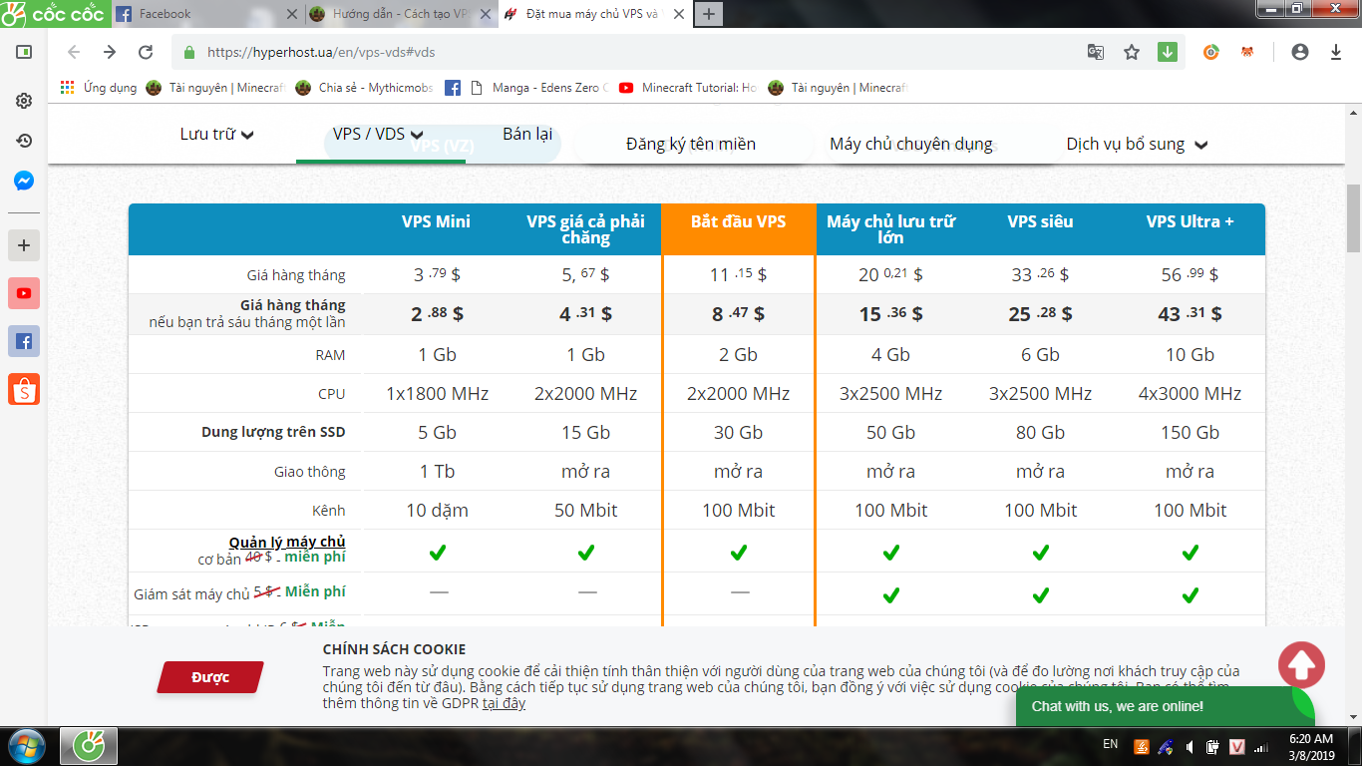Bookmark this page with the star icon
Viewport: 1362px width, 766px height.
1132,52
